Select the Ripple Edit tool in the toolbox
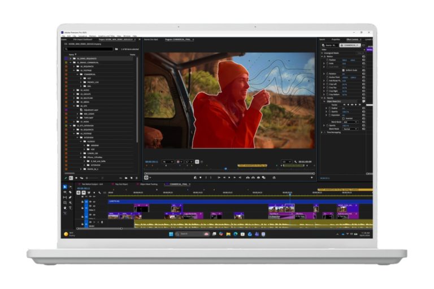This screenshot has width=434, height=289. (x=65, y=192)
